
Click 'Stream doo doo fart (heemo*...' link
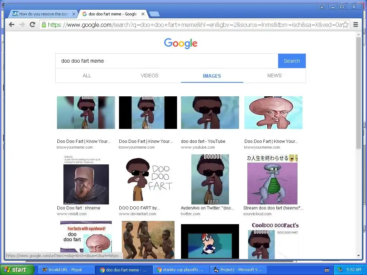[273, 208]
